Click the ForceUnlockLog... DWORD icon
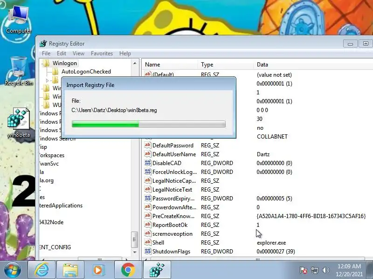The height and width of the screenshot is (279, 373). [x=147, y=172]
